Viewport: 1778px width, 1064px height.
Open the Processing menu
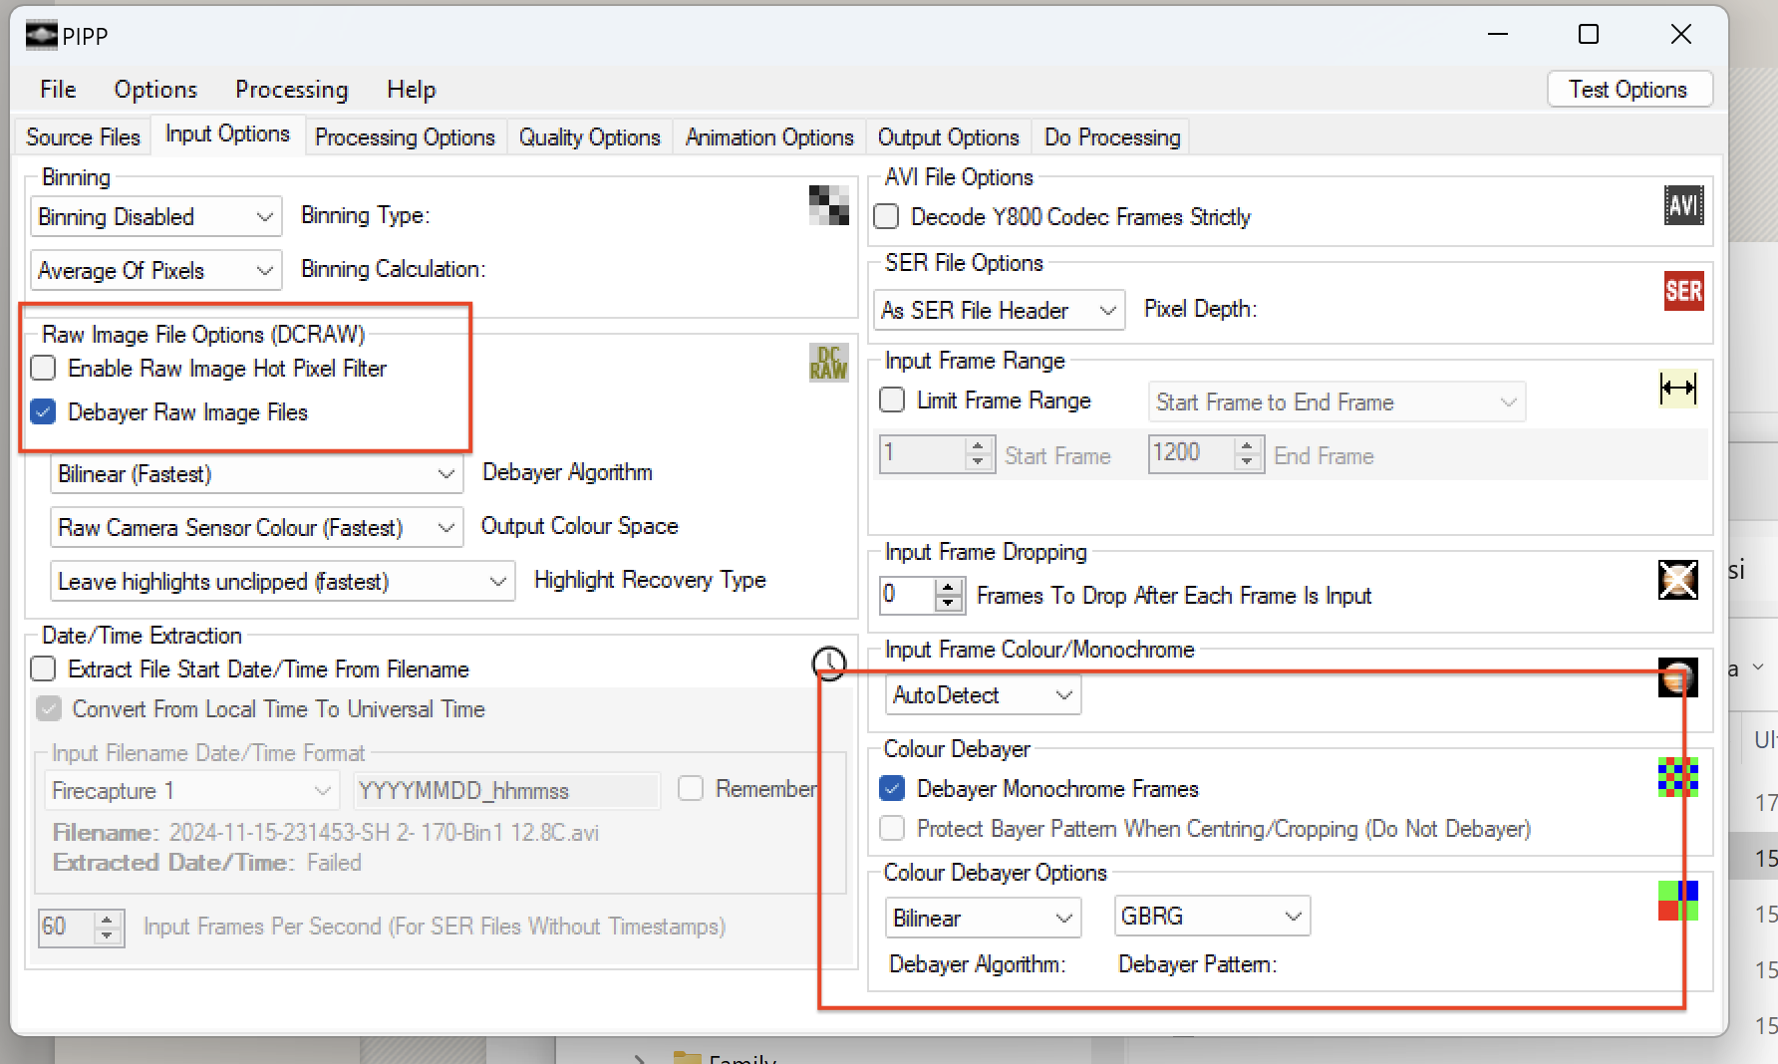tap(292, 90)
